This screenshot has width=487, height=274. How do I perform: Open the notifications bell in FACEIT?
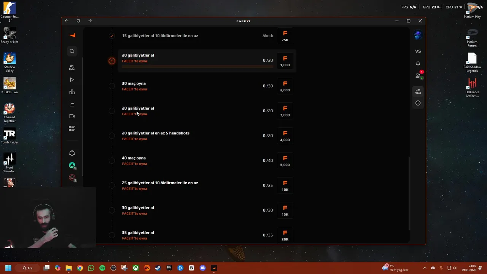418,64
